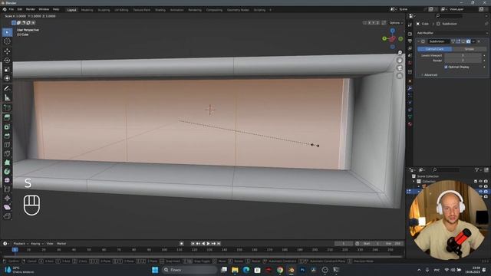Toggle Subdivision modifier edit mode display

pyautogui.click(x=458, y=41)
